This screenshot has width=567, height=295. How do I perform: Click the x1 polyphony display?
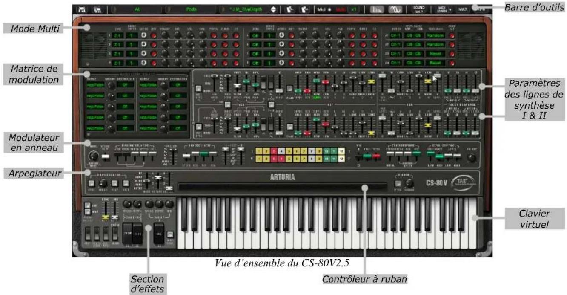(x=353, y=9)
